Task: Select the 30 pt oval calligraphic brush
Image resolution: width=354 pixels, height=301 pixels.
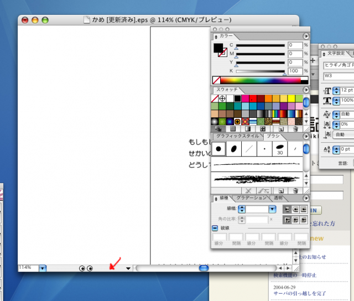Action: pyautogui.click(x=280, y=148)
